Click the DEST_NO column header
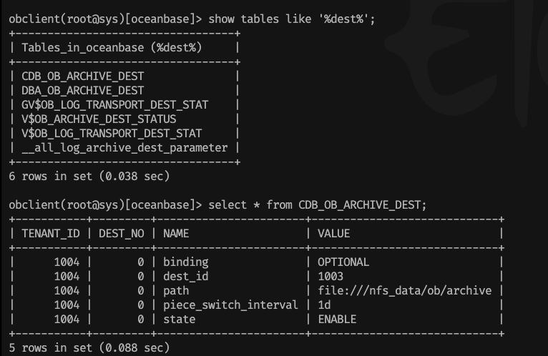The image size is (548, 356). point(122,233)
